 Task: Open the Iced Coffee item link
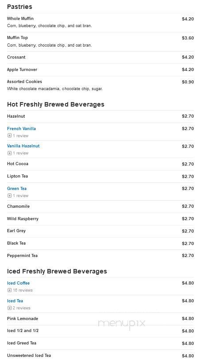coord(18,283)
